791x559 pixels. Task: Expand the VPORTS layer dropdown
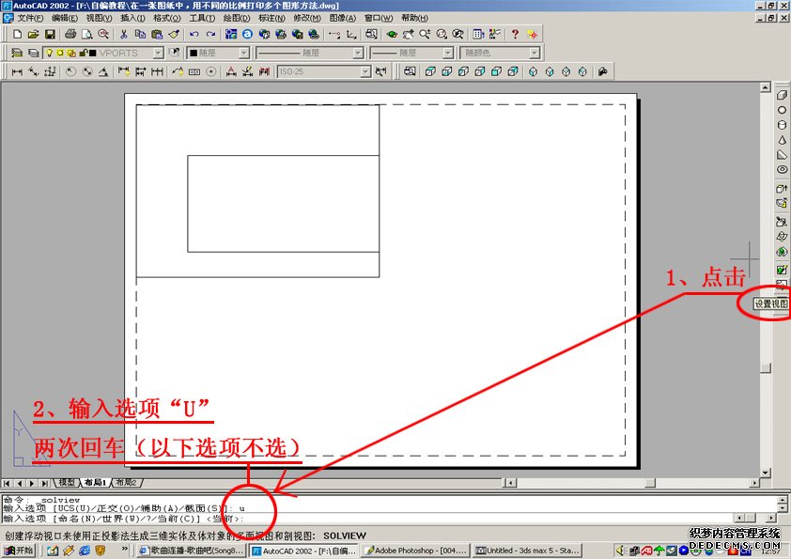(x=158, y=54)
